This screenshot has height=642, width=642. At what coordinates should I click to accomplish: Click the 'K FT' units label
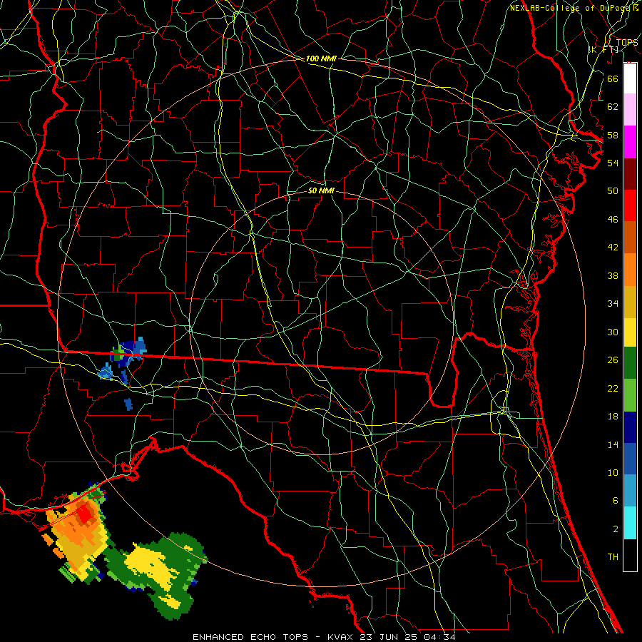point(603,50)
